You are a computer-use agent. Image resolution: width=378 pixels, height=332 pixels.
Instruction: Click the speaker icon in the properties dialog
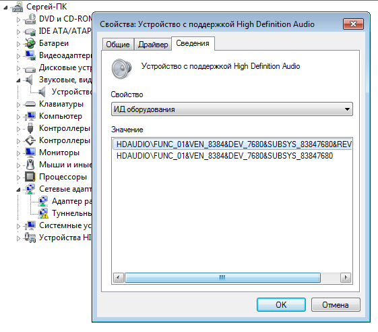(x=121, y=69)
